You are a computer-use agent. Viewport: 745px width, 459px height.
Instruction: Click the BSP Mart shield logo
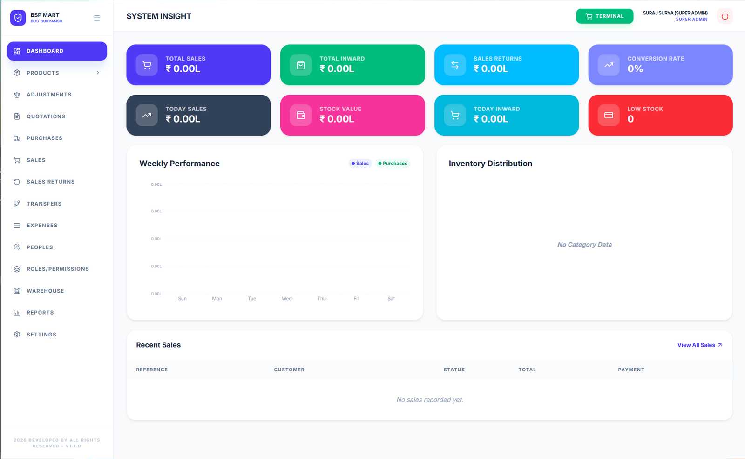point(18,18)
